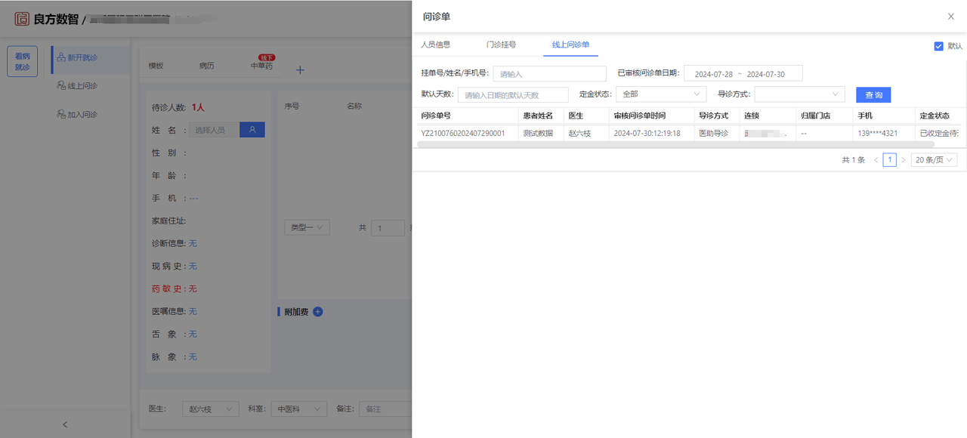Go to pagination page 1
Screen dimensions: 967x438
890,160
